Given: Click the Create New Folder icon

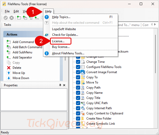Looking at the screenshot, I should pos(82,119).
